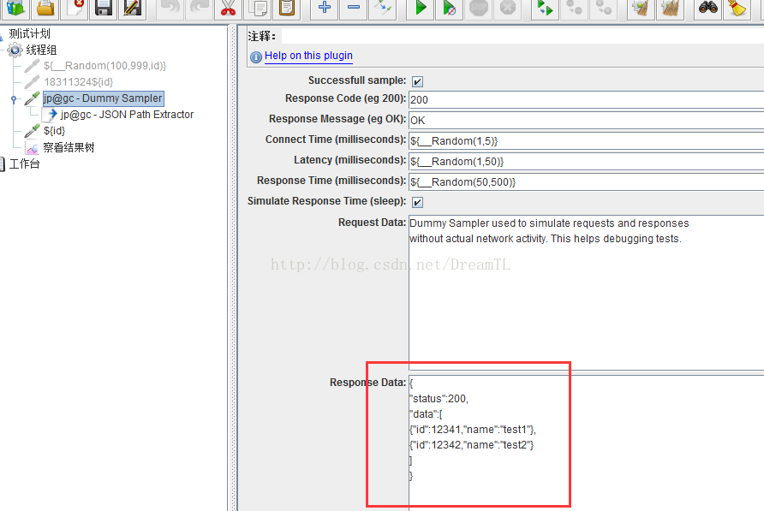Click the blue plus Expand icon
The width and height of the screenshot is (764, 511).
325,8
